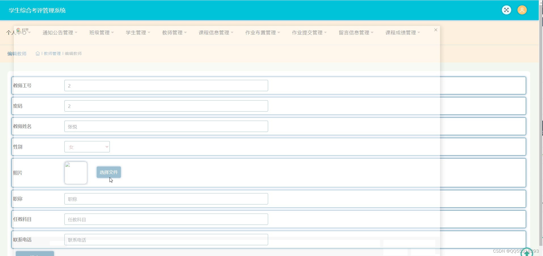Expand 班级管理 dropdown menu
This screenshot has width=543, height=256.
102,33
